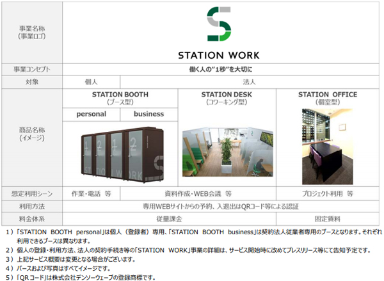
Task: Select the '想定利用シーン' row header
Action: (x=32, y=194)
